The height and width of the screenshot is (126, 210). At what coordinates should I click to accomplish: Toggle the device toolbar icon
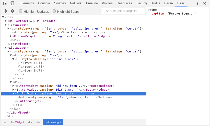pos(12,3)
